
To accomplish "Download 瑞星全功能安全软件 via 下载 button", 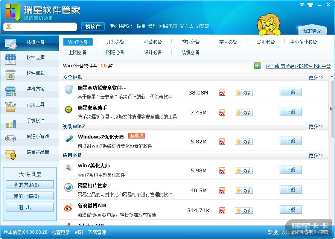I will pyautogui.click(x=291, y=92).
